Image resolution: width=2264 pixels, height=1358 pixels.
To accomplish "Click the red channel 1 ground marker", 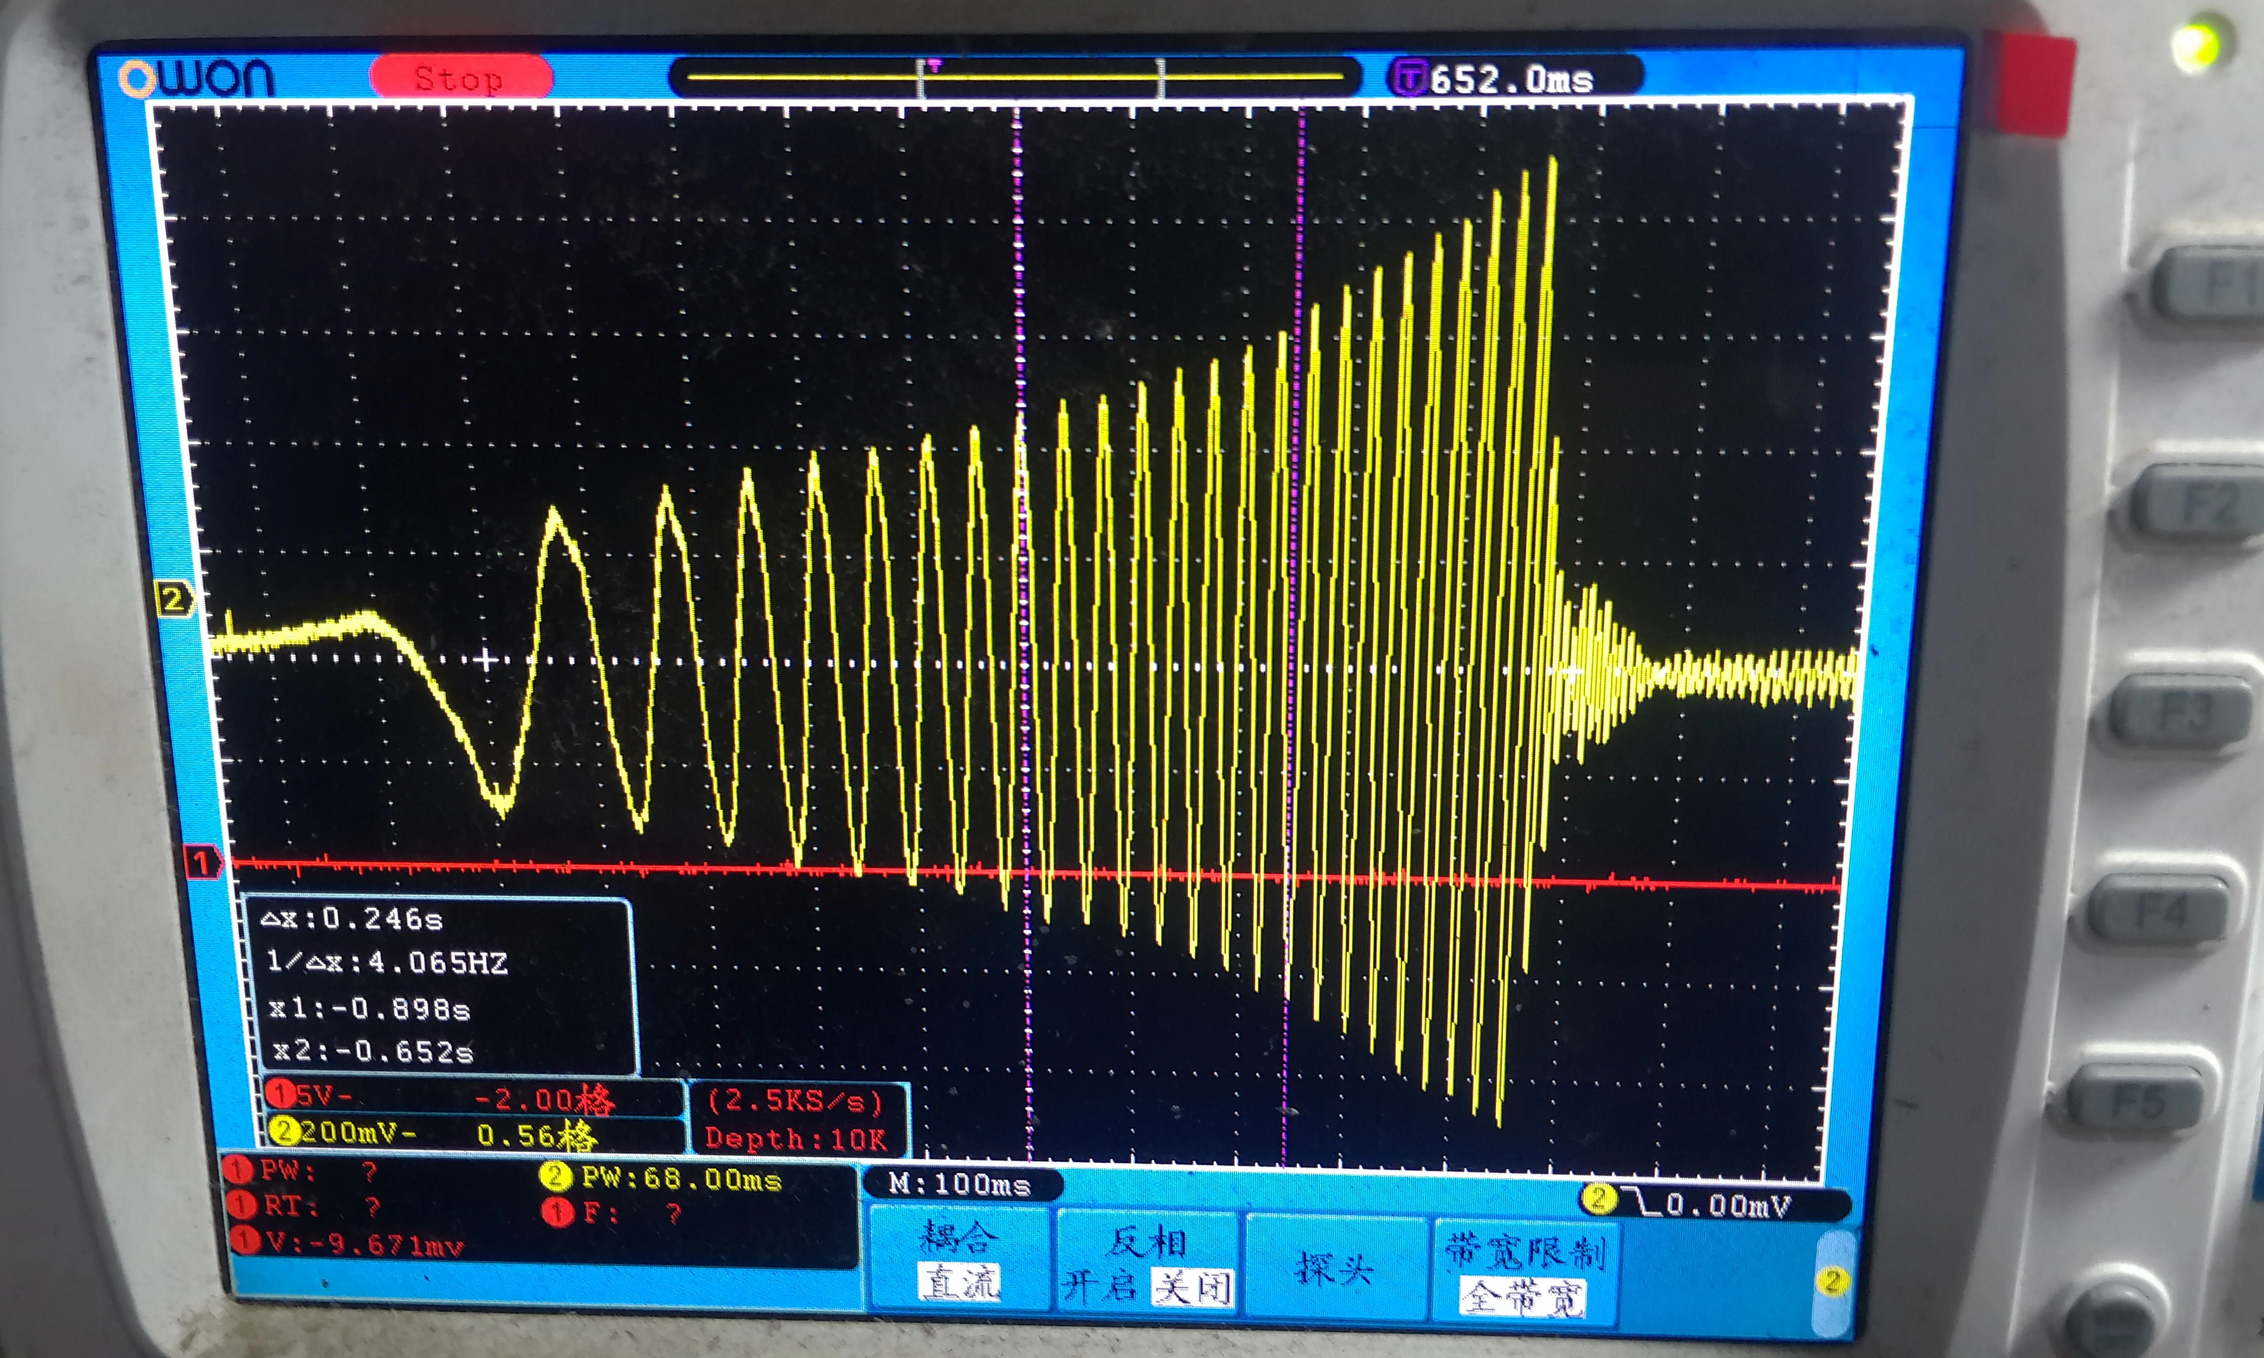I will point(202,862).
